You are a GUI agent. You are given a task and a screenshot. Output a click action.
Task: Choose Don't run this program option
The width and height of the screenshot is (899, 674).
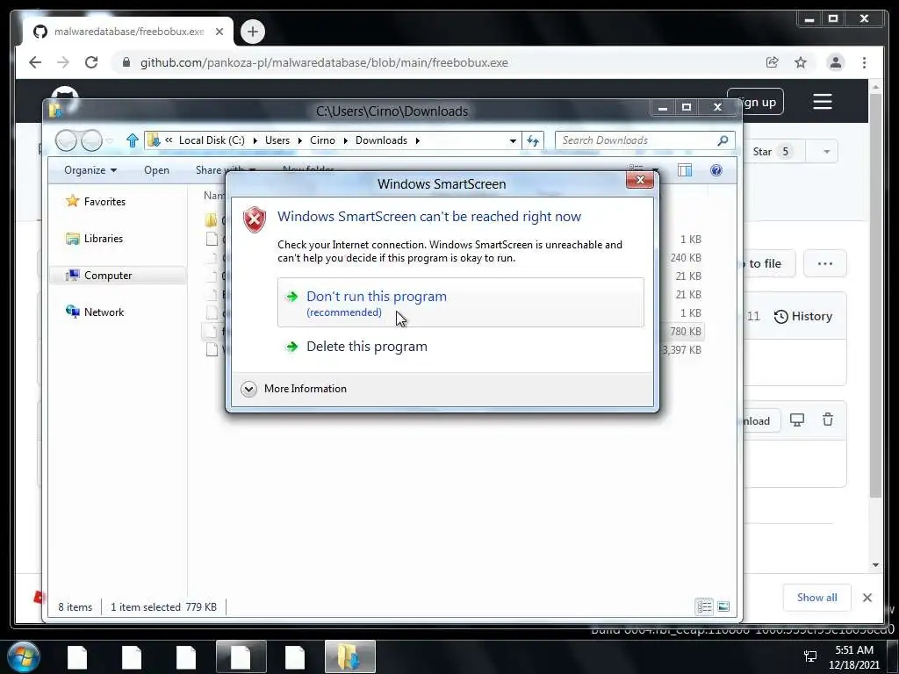tap(460, 303)
